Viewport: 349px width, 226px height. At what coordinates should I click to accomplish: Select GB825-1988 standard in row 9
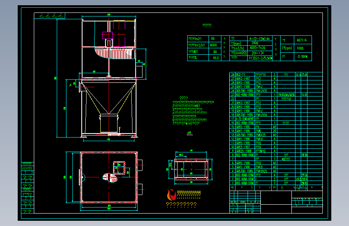click(x=244, y=151)
